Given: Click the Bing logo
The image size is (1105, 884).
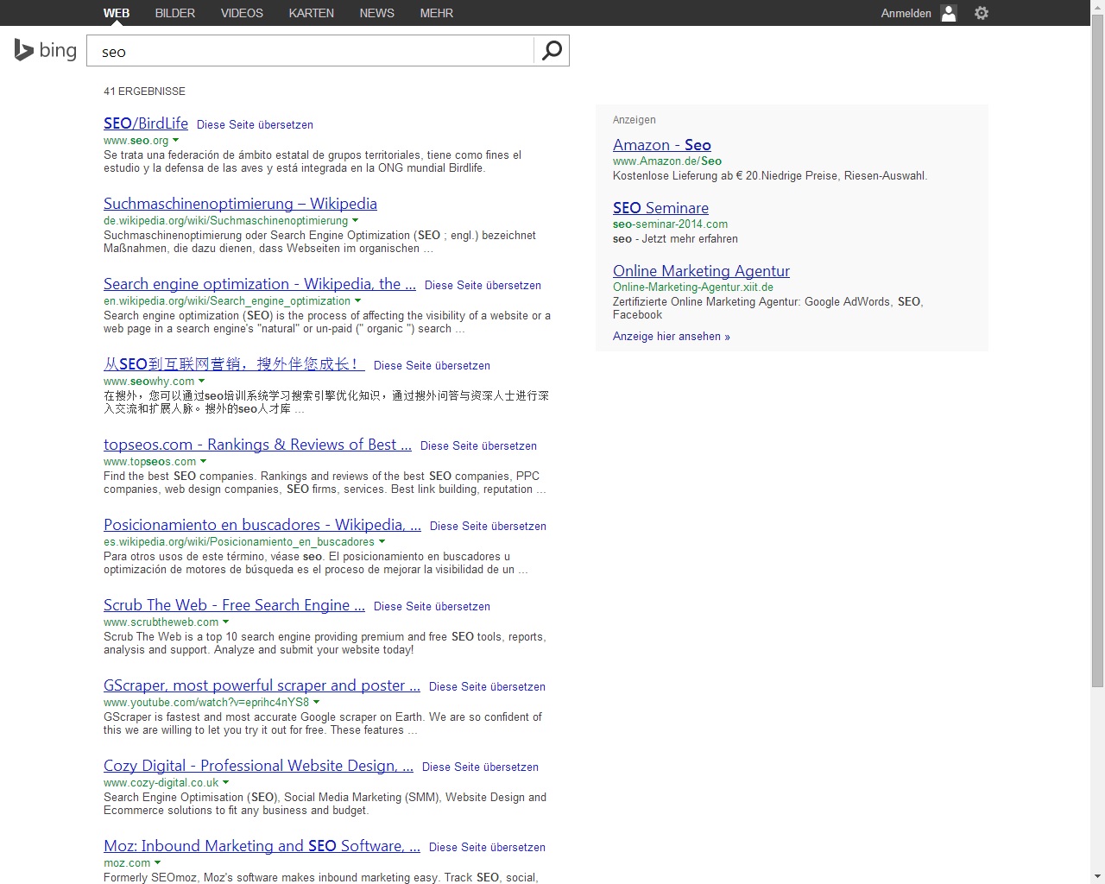Looking at the screenshot, I should 46,50.
